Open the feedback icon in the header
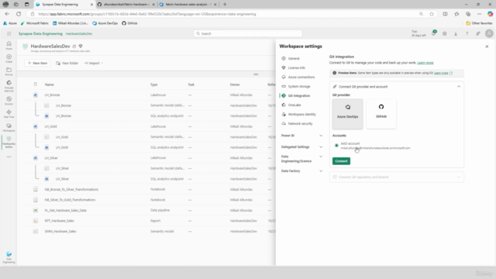This screenshot has width=496, height=279. [x=478, y=33]
